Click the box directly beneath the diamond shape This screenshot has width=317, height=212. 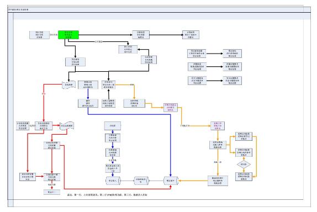tap(244, 177)
